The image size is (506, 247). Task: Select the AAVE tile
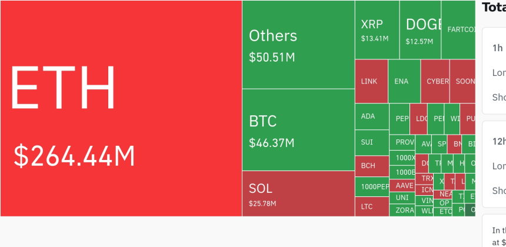402,185
